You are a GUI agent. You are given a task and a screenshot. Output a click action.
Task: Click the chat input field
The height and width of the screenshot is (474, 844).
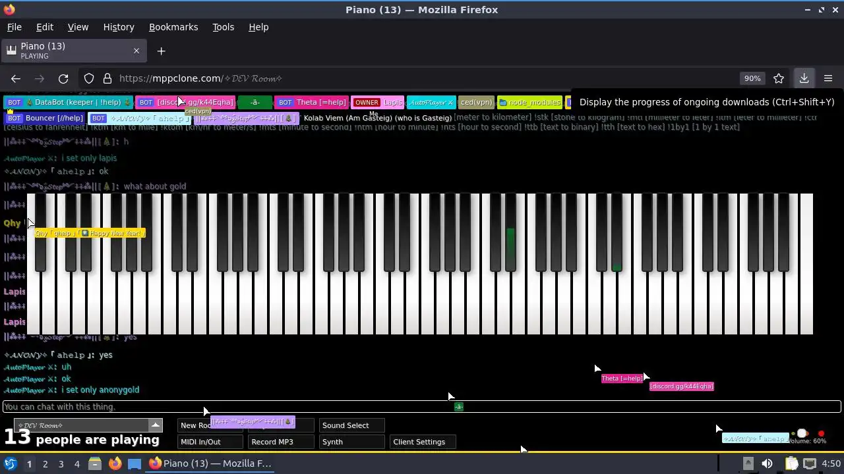[x=422, y=407]
